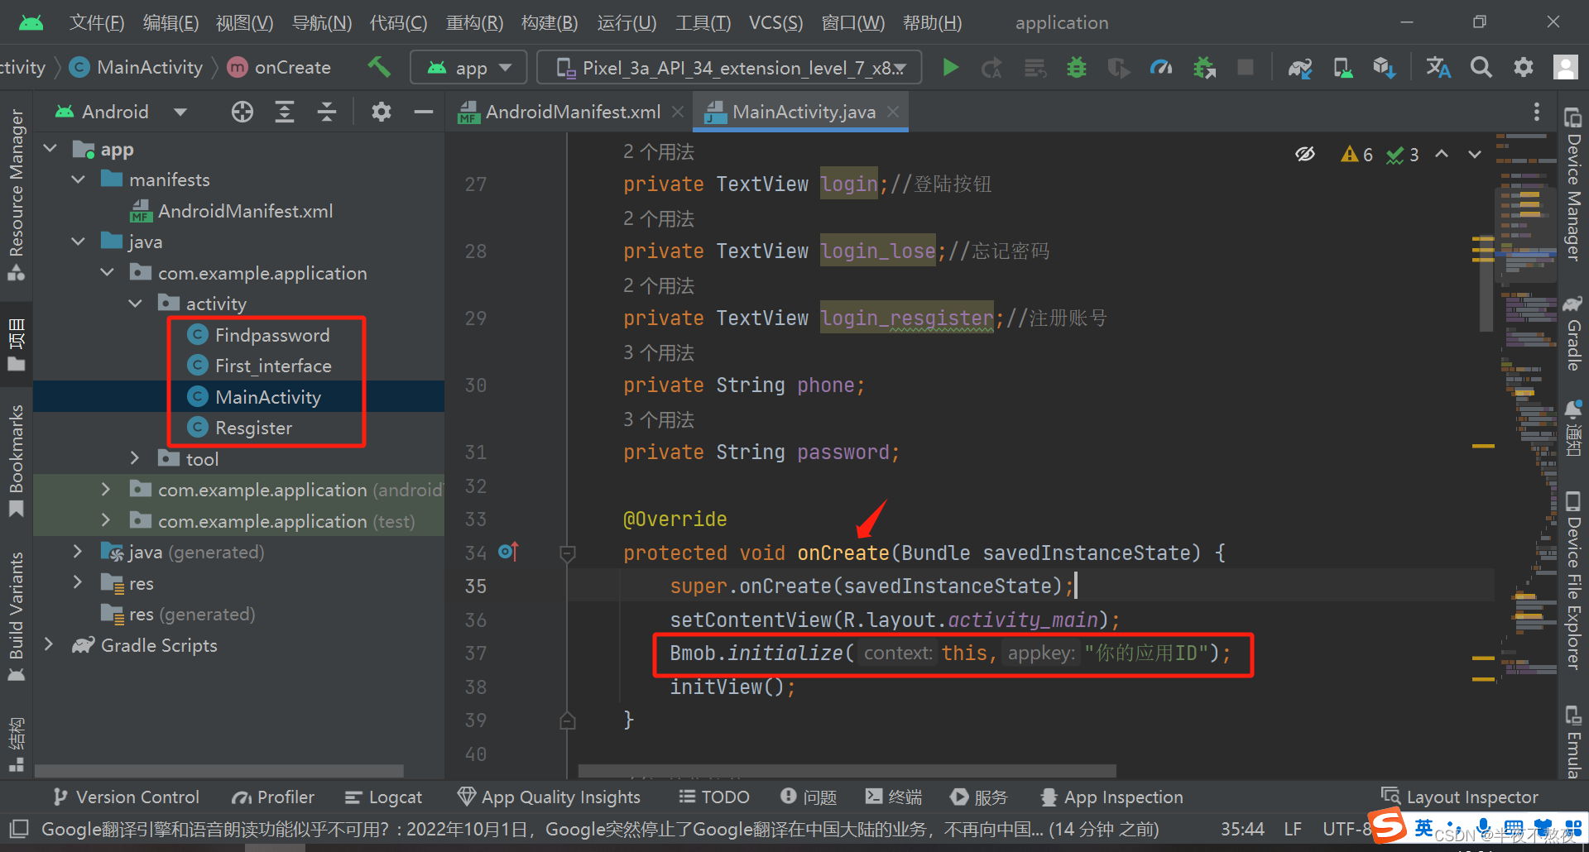Run the app using the green Run icon
This screenshot has width=1589, height=852.
click(950, 68)
